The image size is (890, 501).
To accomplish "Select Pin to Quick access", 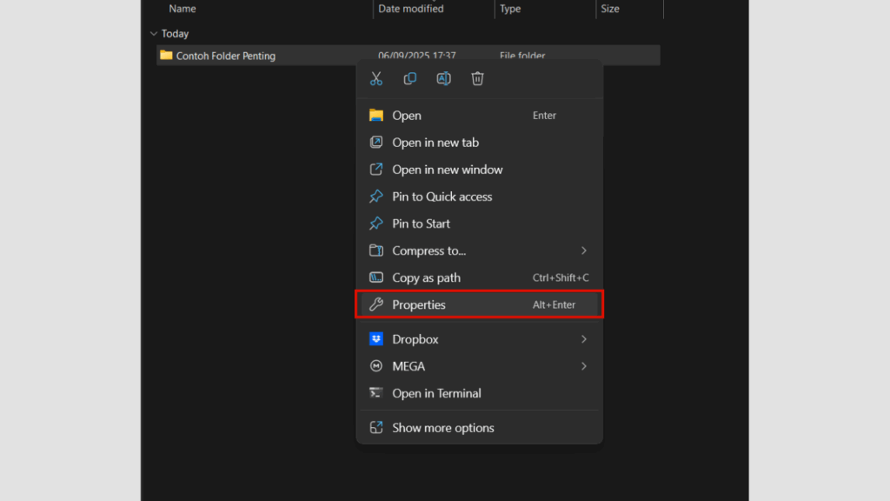I will click(442, 197).
